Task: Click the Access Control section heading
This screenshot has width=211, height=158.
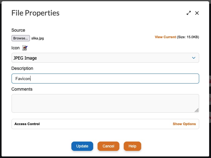Action: pos(27,124)
